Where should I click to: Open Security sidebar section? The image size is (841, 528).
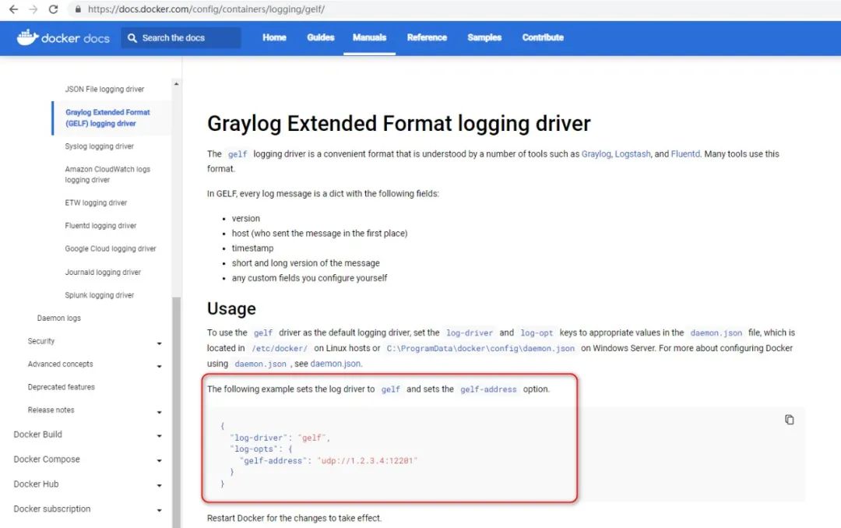pyautogui.click(x=41, y=341)
